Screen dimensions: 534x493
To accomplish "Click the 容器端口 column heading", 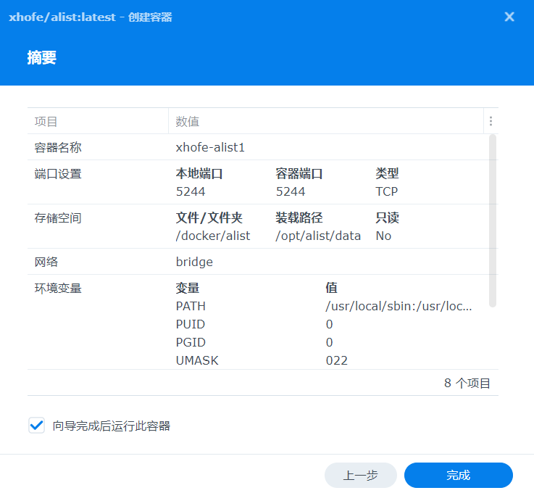I will point(299,174).
